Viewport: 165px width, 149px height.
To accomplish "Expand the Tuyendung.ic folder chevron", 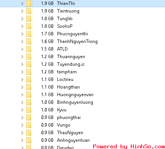I will [x=22, y=64].
